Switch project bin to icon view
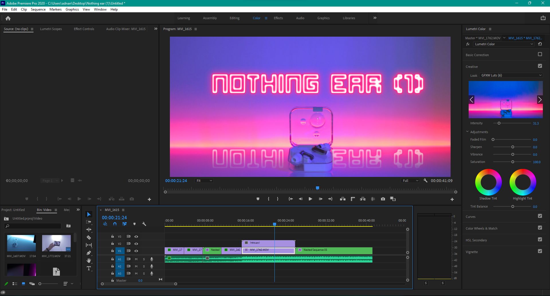 (23, 284)
